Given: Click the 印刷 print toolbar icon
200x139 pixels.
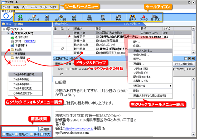Looking at the screenshot, I should [x=89, y=17].
